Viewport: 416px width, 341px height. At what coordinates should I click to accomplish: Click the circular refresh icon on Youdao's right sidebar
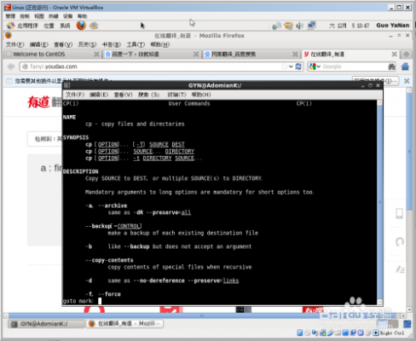click(400, 242)
